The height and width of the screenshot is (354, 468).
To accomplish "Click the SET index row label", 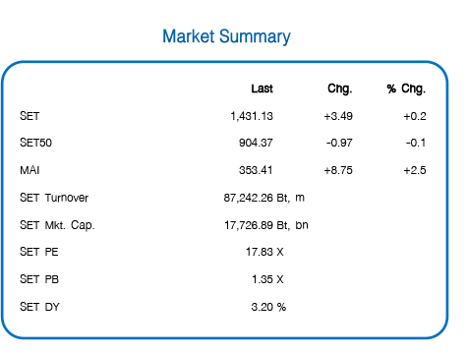I will click(29, 116).
